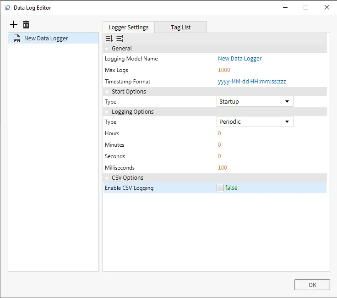Click the first sort icon above General
This screenshot has width=337, height=298.
coord(109,39)
